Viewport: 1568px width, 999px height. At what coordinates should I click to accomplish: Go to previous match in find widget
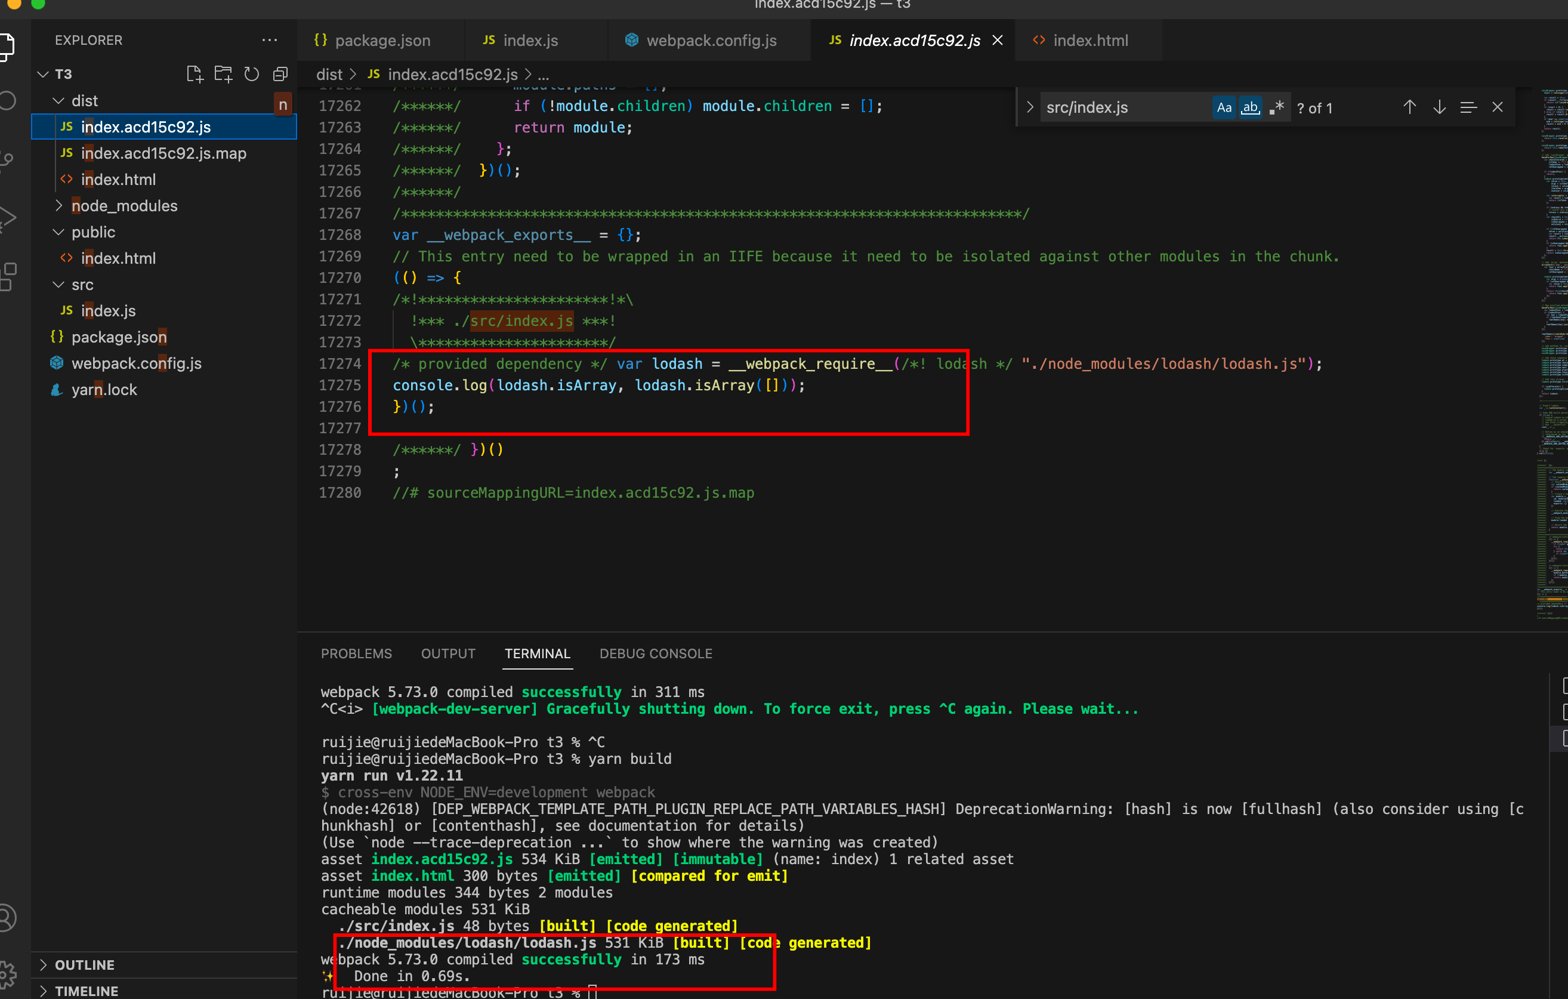tap(1409, 107)
